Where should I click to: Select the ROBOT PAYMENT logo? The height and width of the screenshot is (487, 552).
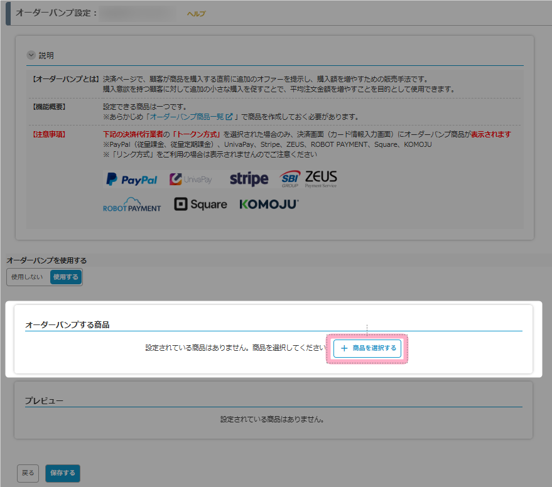(x=132, y=204)
